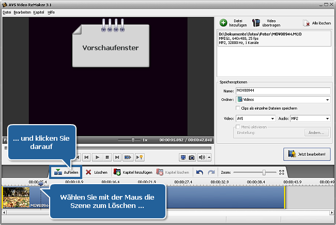Click the yellow clip end marker
Screen dimensions: 336x225
[285, 198]
